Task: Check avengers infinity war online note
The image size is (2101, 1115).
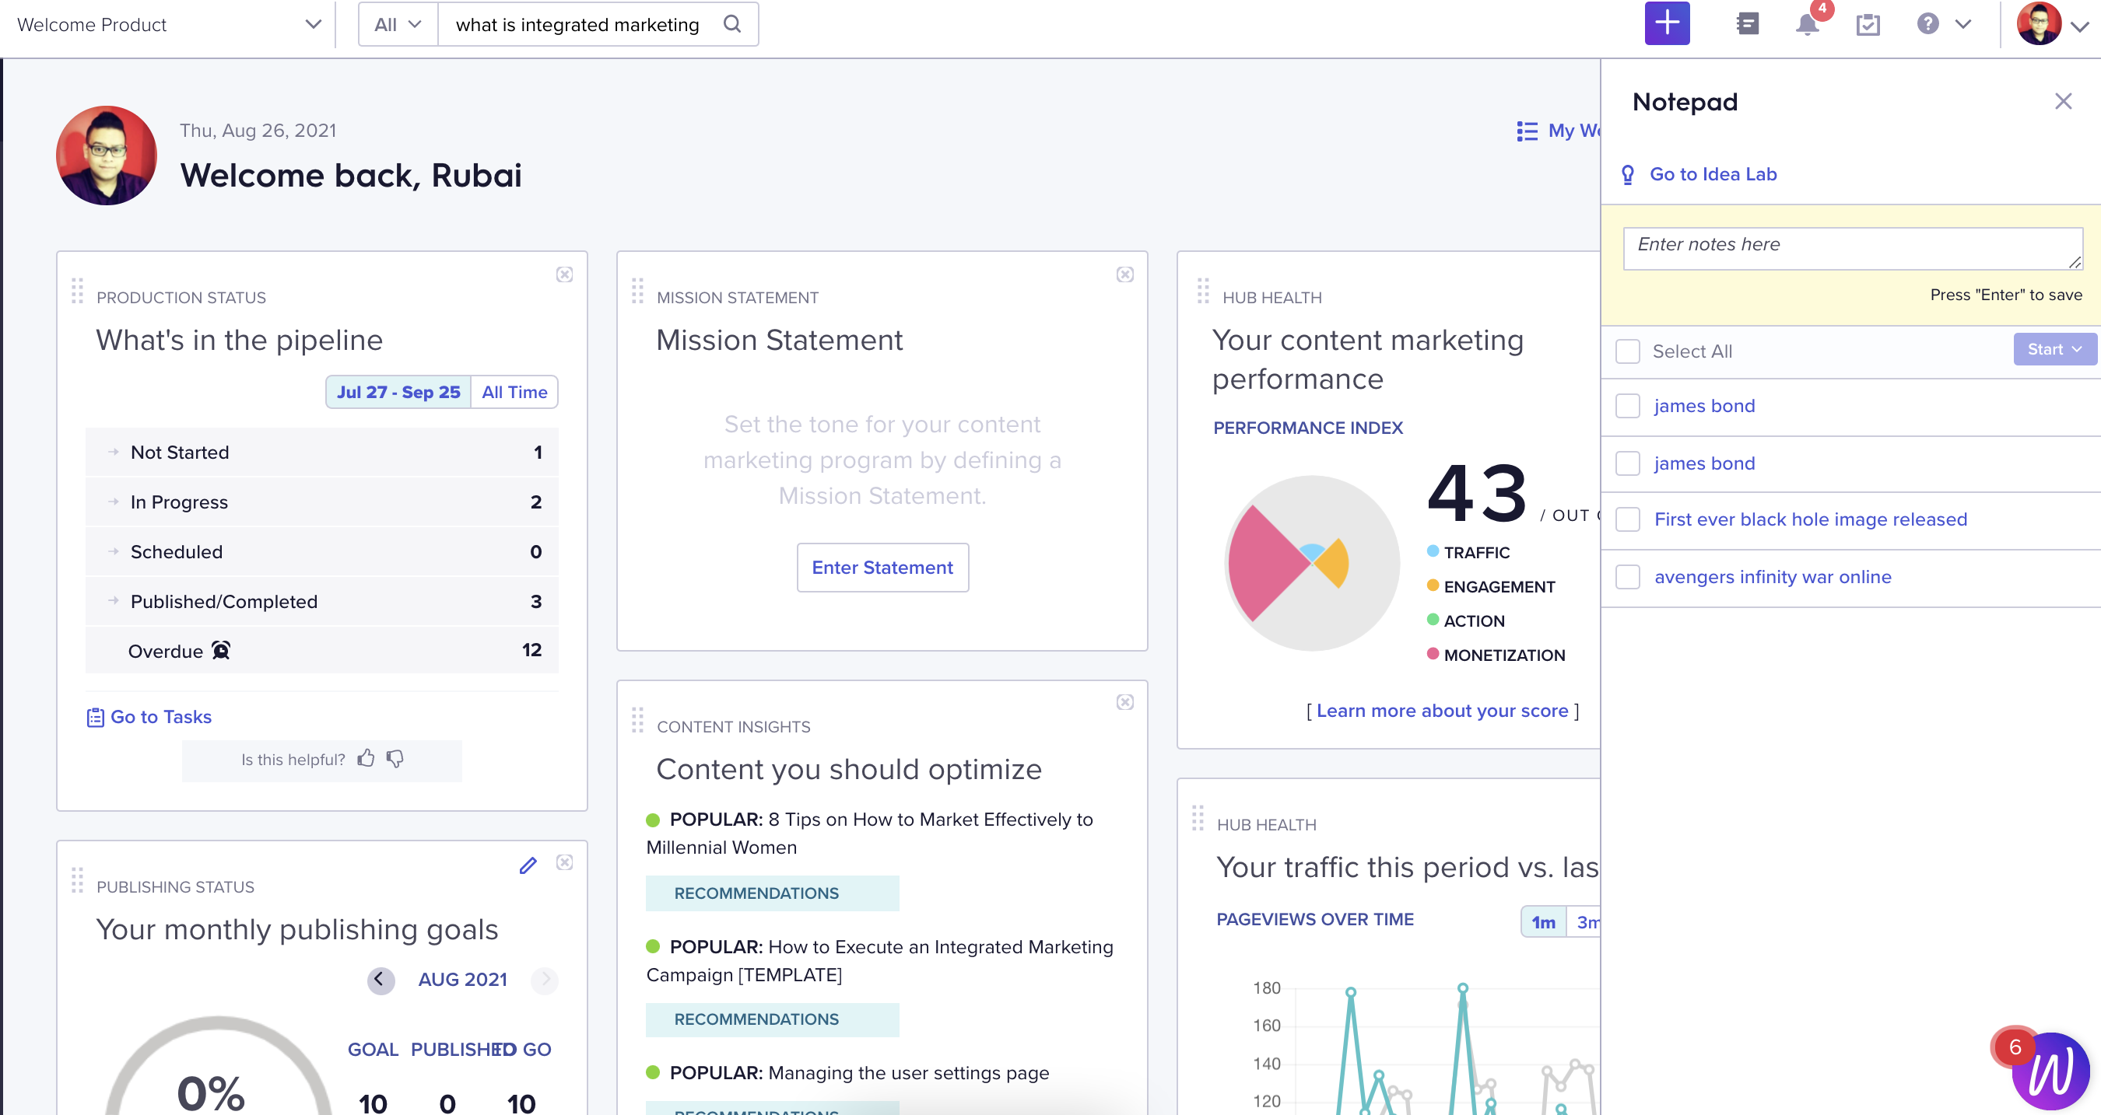Action: 1627,577
